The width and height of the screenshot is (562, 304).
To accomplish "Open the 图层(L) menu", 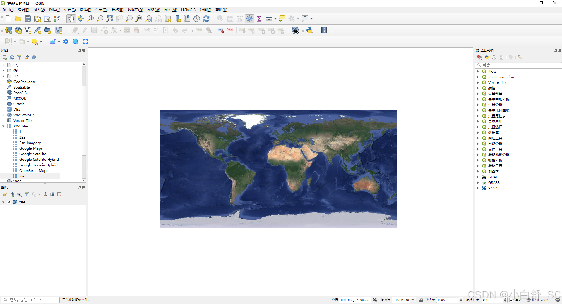I will pos(54,10).
